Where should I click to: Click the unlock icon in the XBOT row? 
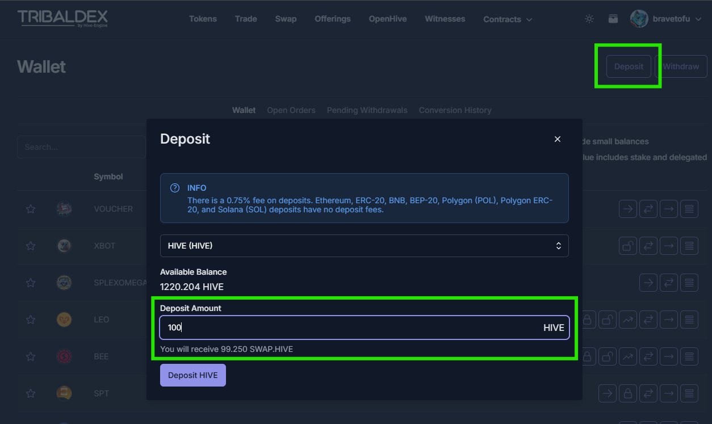pos(628,246)
